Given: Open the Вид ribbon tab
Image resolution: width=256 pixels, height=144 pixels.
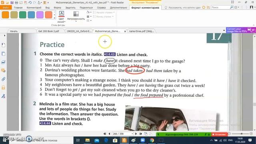Looking at the screenshot, I should (48, 8).
